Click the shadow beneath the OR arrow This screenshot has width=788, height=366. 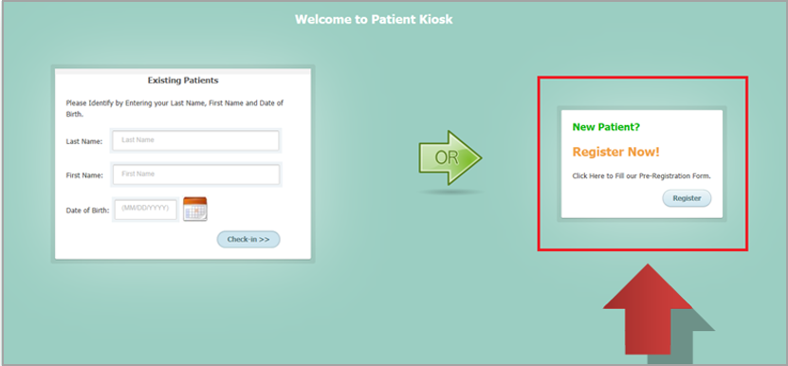(x=450, y=192)
